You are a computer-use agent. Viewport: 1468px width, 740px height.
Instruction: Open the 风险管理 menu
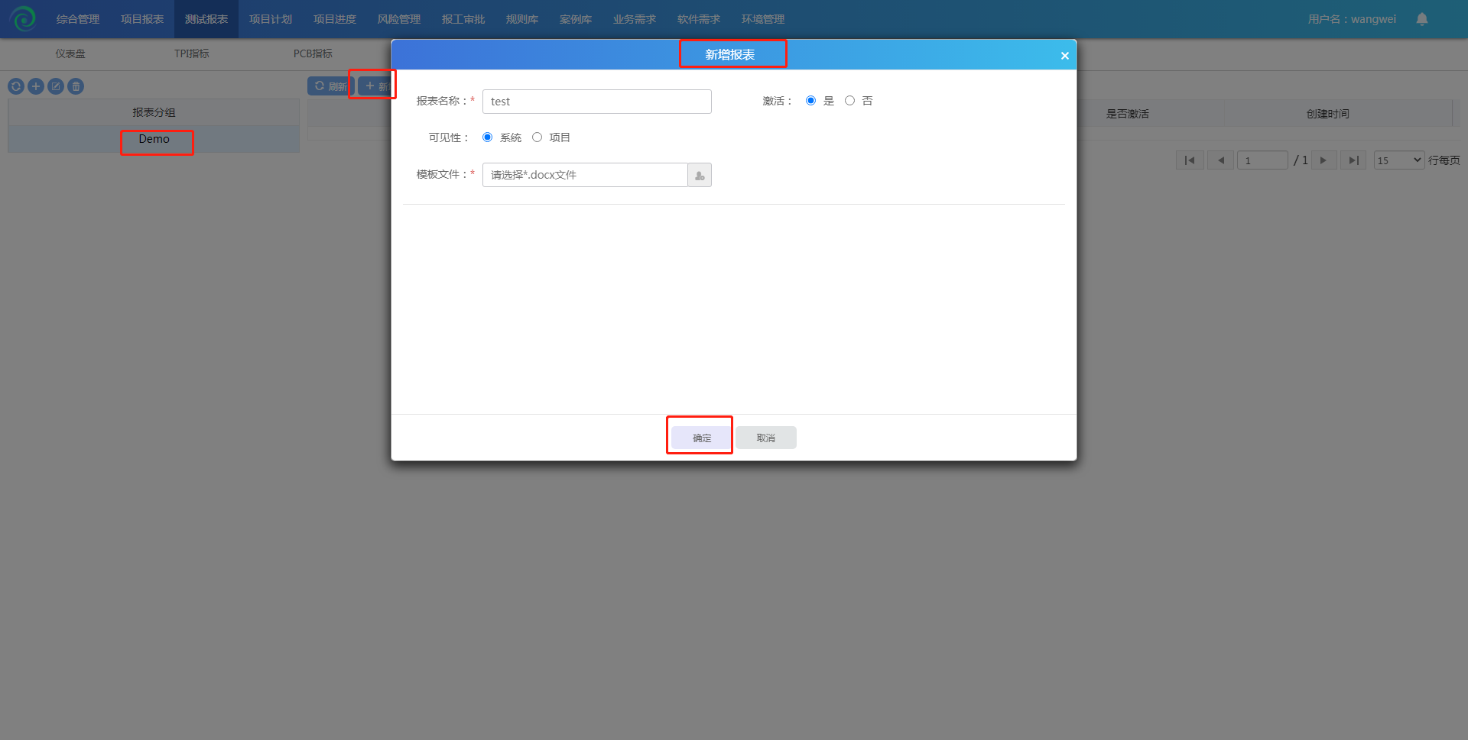pos(399,19)
